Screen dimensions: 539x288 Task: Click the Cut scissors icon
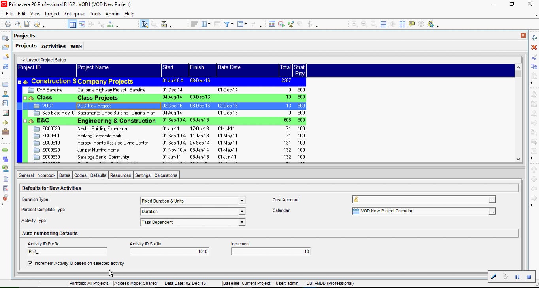point(534,57)
